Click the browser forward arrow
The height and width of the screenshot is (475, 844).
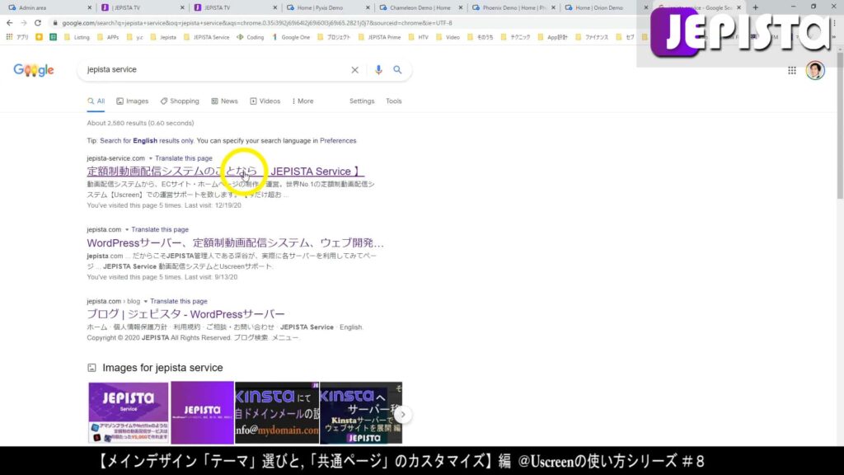23,23
